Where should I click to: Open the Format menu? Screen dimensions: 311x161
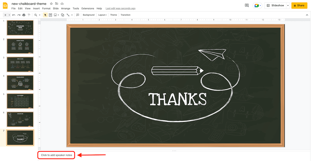pyautogui.click(x=46, y=9)
